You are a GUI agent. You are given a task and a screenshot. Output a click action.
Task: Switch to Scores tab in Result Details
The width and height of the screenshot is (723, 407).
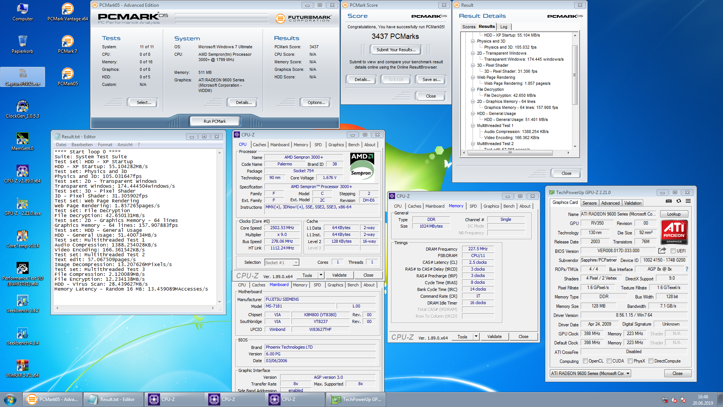pyautogui.click(x=469, y=27)
